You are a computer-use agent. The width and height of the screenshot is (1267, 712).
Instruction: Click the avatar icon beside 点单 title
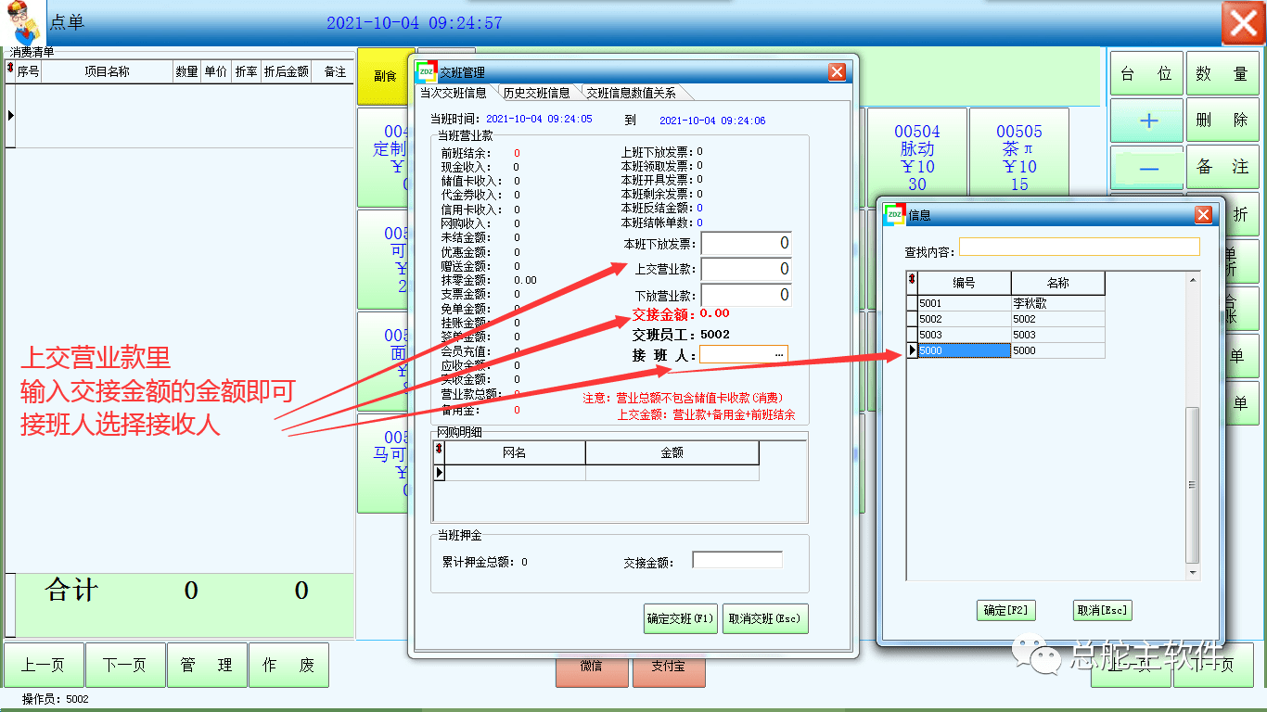pyautogui.click(x=21, y=22)
